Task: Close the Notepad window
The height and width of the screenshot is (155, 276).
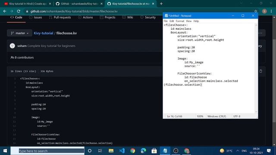Action: click(253, 15)
